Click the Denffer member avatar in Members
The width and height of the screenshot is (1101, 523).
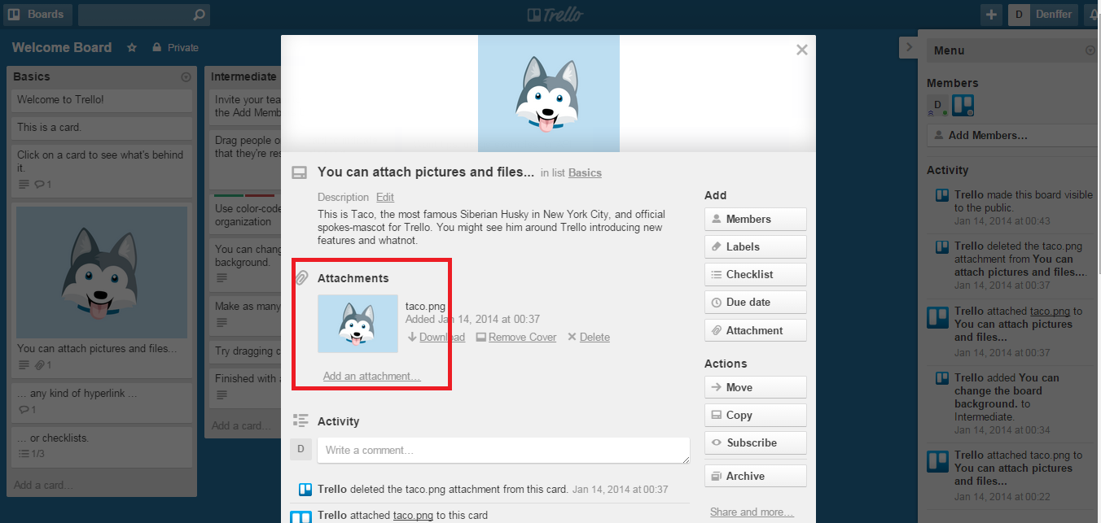coord(937,105)
